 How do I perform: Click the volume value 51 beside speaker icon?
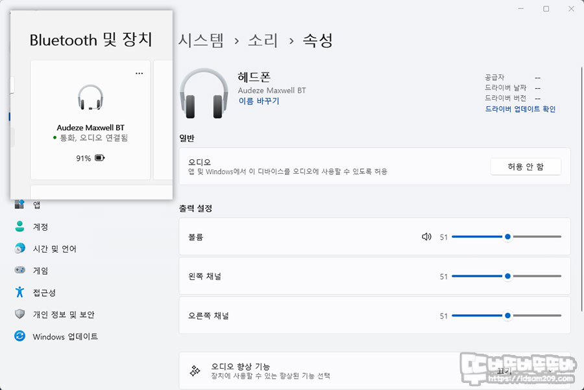point(443,237)
